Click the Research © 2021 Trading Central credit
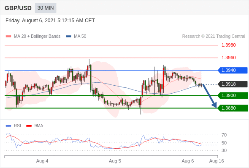 click(x=214, y=37)
